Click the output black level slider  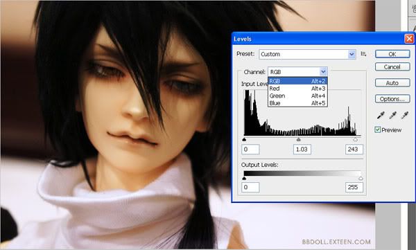click(x=244, y=179)
